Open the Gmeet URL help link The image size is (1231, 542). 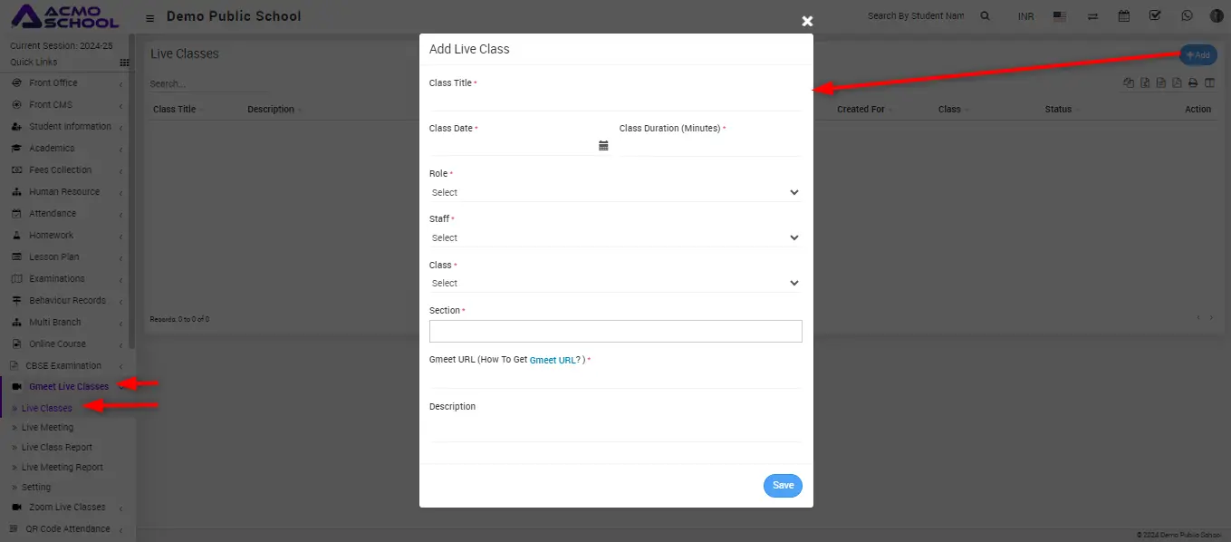[x=553, y=361]
